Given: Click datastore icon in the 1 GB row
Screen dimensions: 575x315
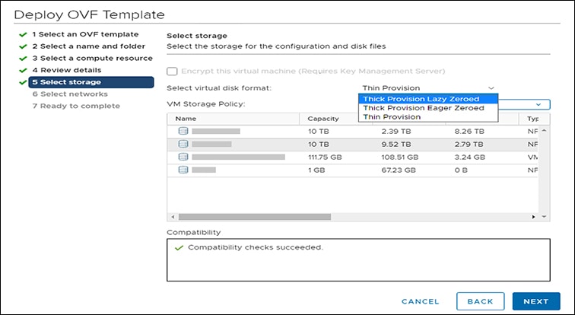Looking at the screenshot, I should pyautogui.click(x=183, y=170).
